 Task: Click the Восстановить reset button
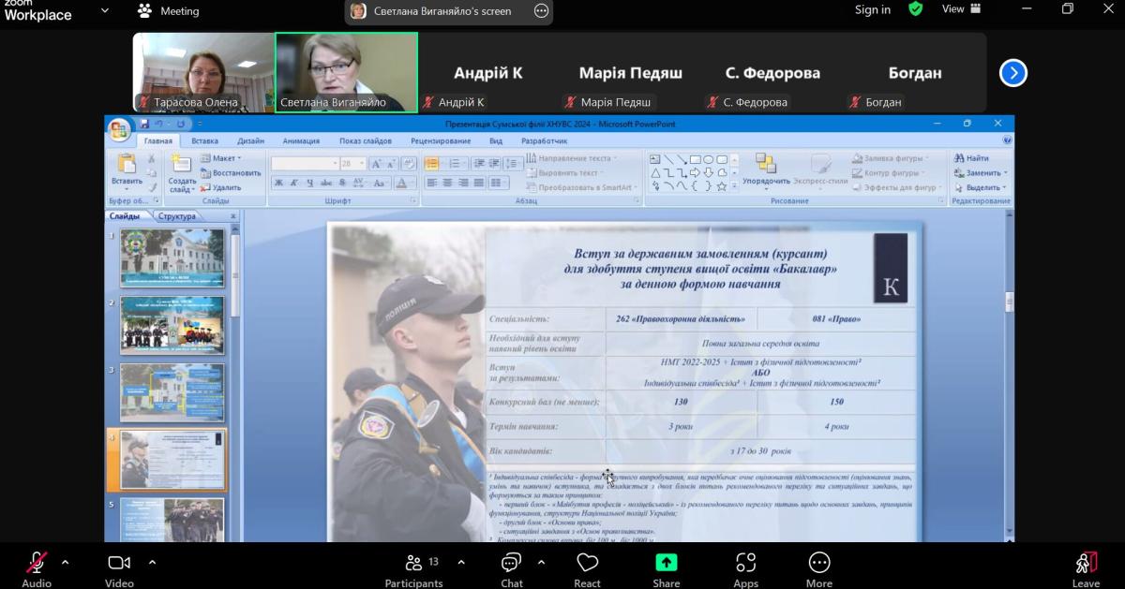pyautogui.click(x=231, y=173)
